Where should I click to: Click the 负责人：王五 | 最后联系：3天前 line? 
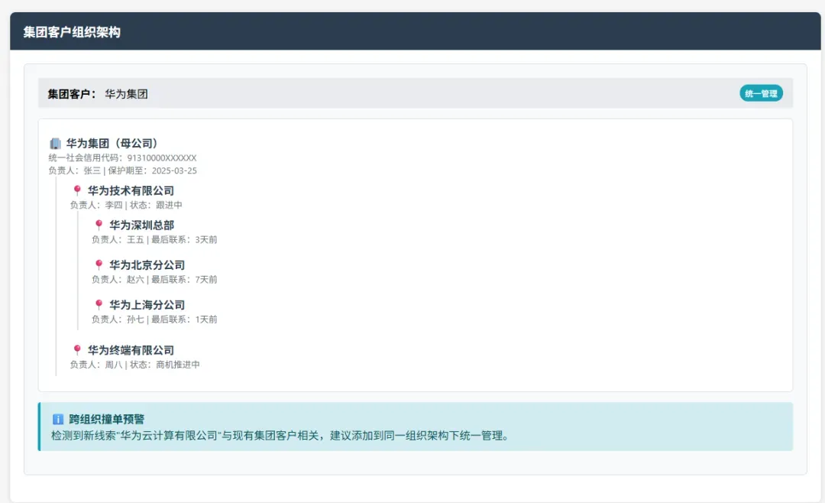click(154, 239)
